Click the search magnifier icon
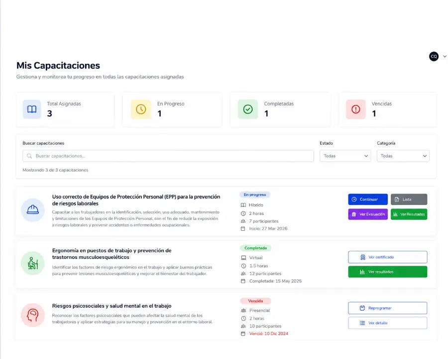 pos(29,156)
